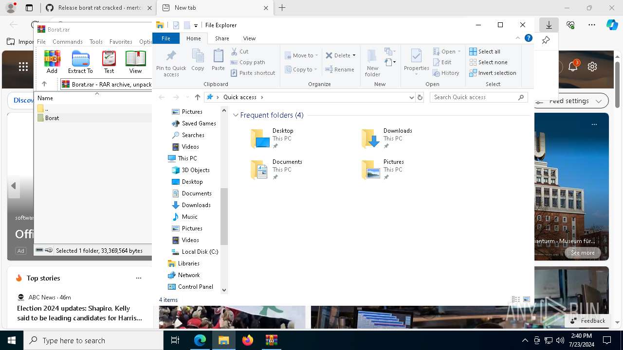
Task: Switch to the View ribbon tab
Action: [x=249, y=38]
